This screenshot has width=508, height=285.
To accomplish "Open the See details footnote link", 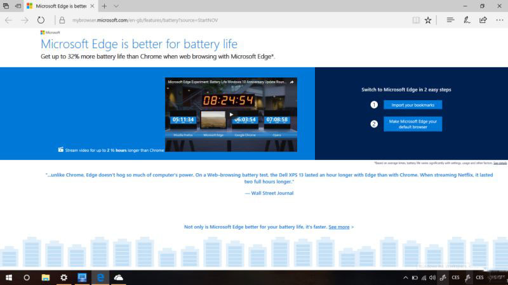I will coord(500,163).
